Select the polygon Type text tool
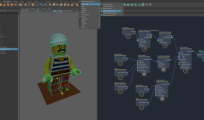Viewport: 204px width, 120px height. click(x=29, y=5)
